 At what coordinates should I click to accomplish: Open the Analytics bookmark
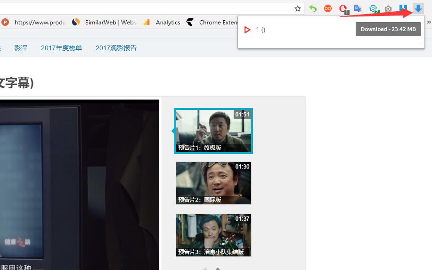[x=162, y=22]
